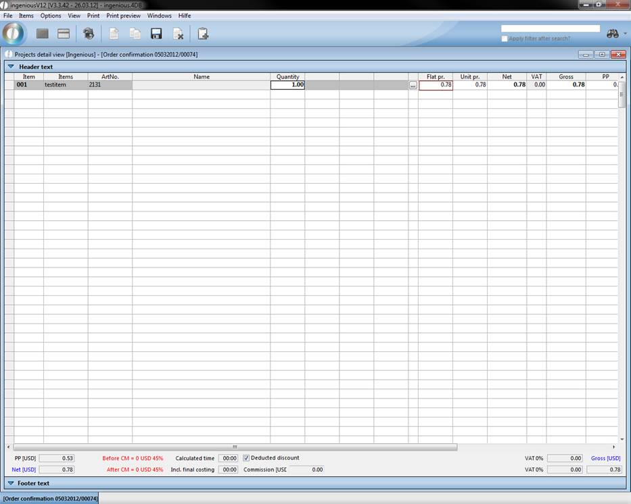The image size is (631, 504).
Task: Open the Print preview menu
Action: 123,16
